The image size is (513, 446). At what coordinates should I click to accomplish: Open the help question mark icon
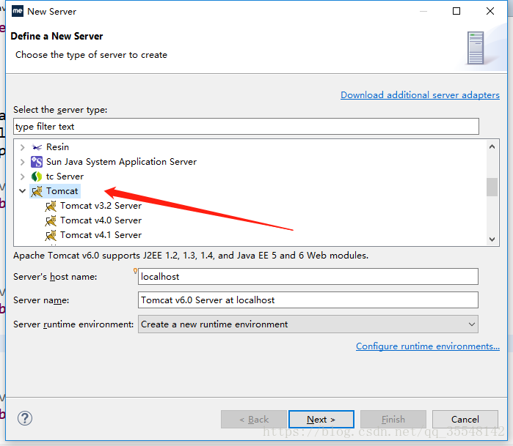point(25,418)
